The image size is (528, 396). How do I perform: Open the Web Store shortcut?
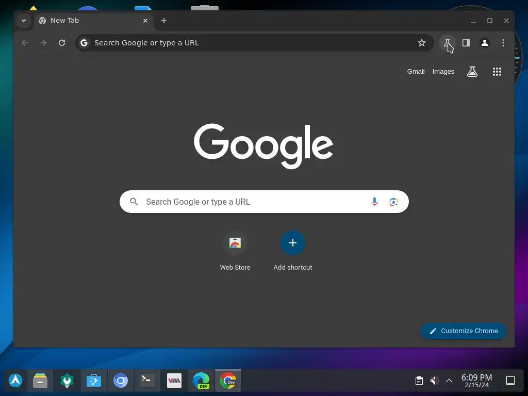tap(235, 251)
